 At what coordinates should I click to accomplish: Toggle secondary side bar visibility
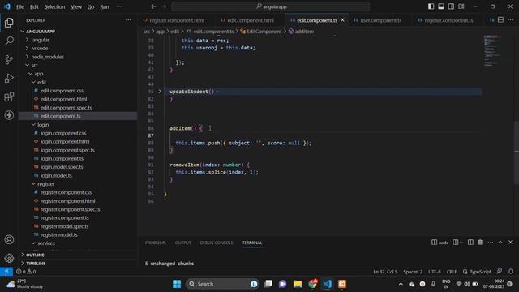(451, 6)
